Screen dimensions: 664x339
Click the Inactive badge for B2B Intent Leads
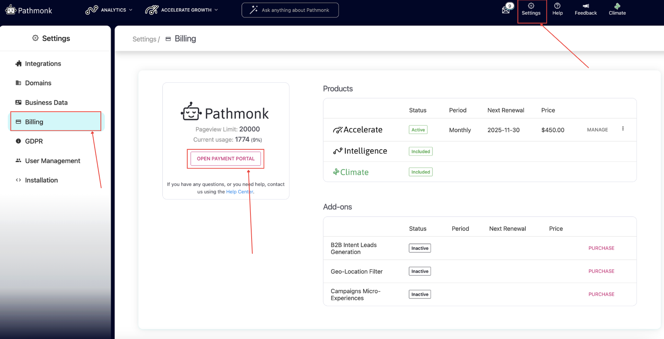tap(420, 248)
